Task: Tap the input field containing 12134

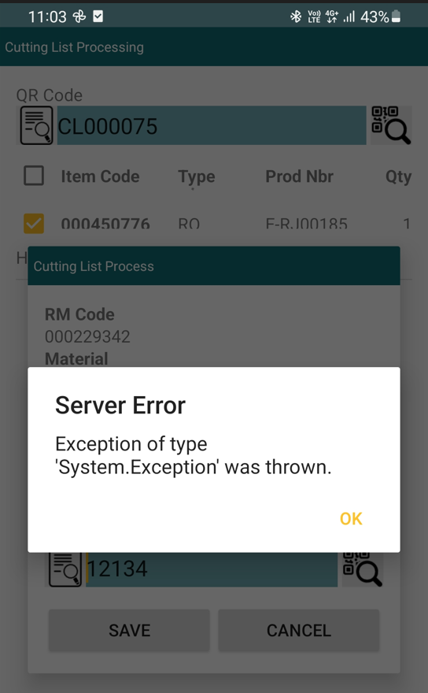Action: (212, 569)
